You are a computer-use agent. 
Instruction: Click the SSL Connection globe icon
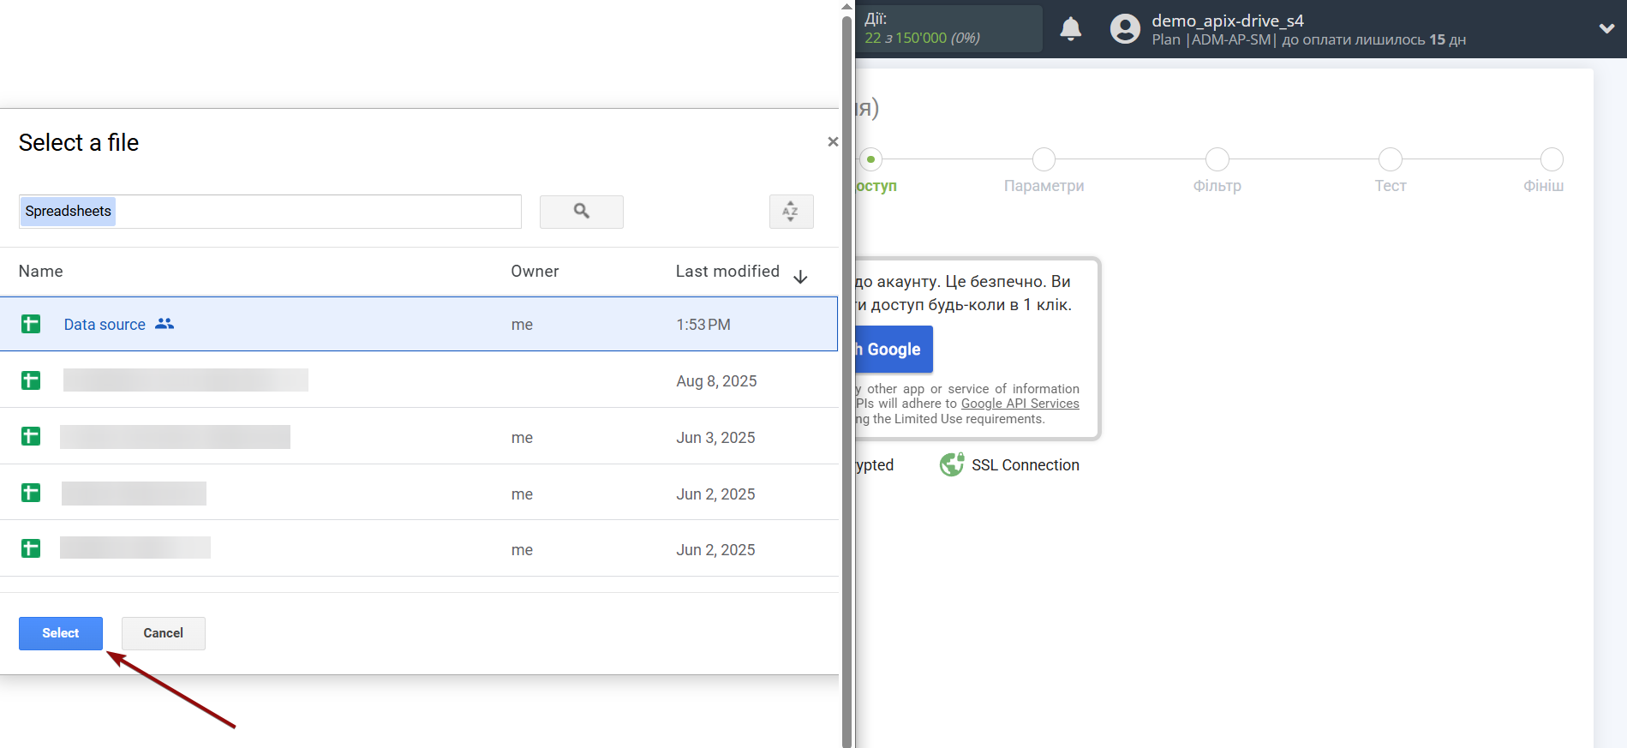(952, 464)
